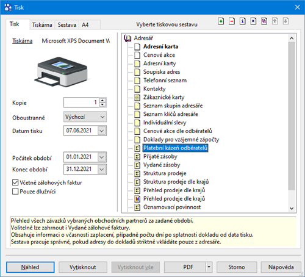Click the remove report icon with red minus
The height and width of the screenshot is (277, 305).
[232, 21]
